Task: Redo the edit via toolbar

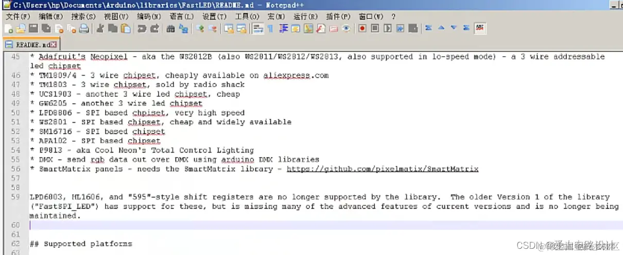Action: click(x=154, y=28)
